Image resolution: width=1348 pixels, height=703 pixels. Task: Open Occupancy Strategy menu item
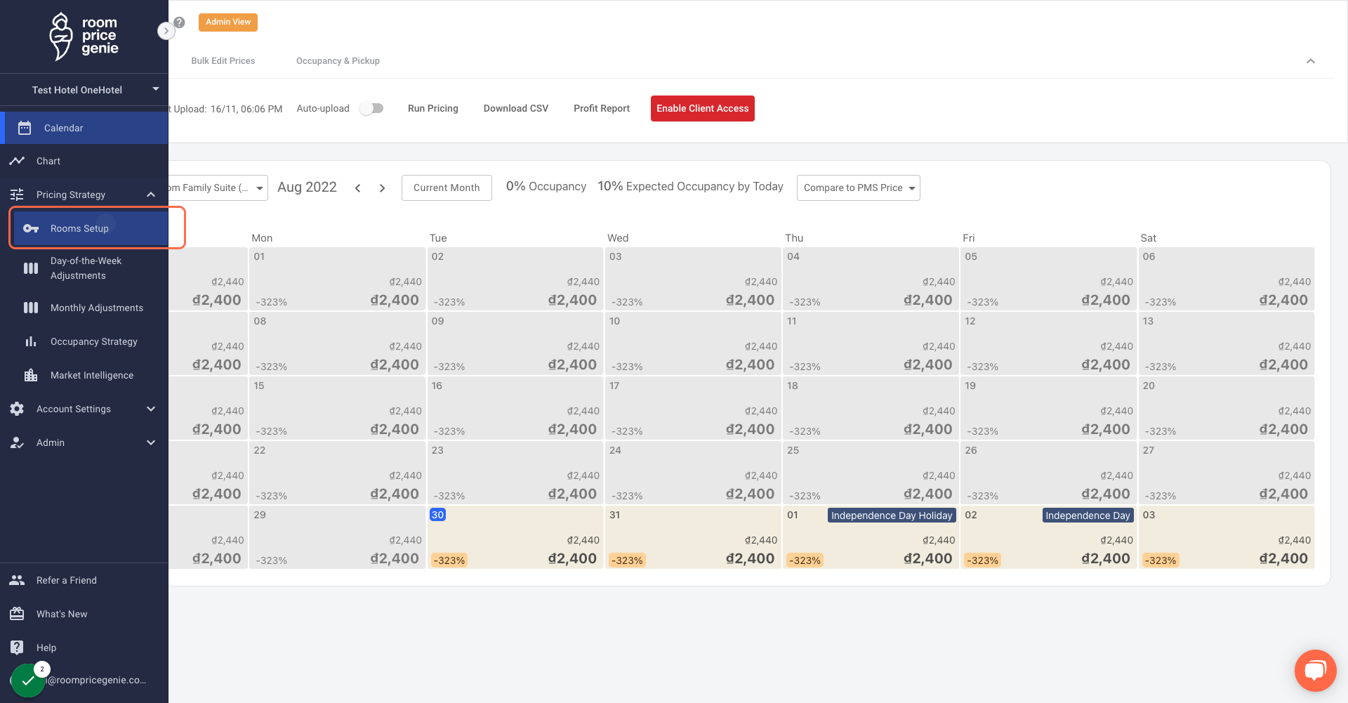tap(94, 341)
